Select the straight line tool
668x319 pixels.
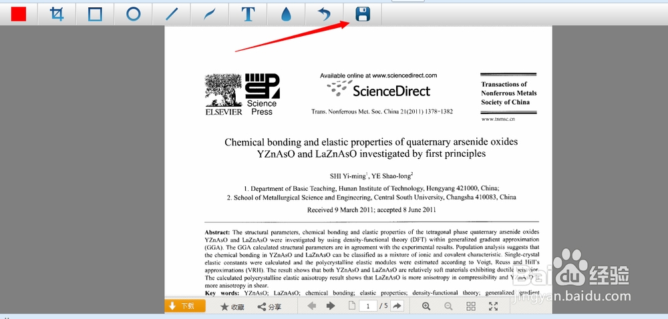(x=172, y=14)
